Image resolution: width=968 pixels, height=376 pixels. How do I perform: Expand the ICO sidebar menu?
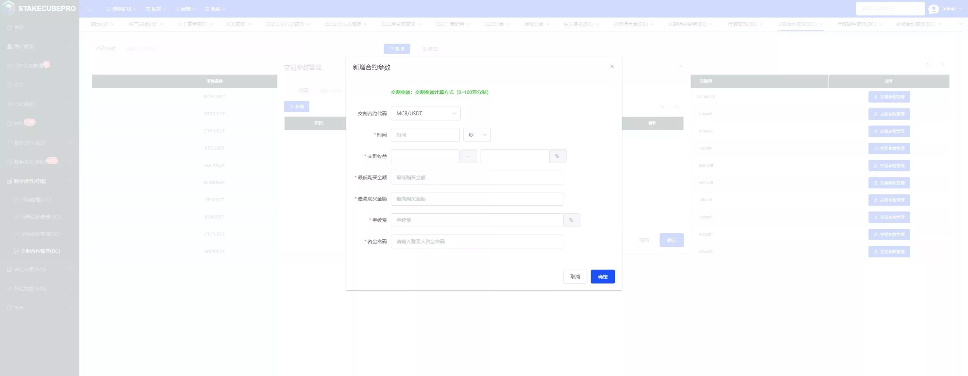tap(39, 85)
